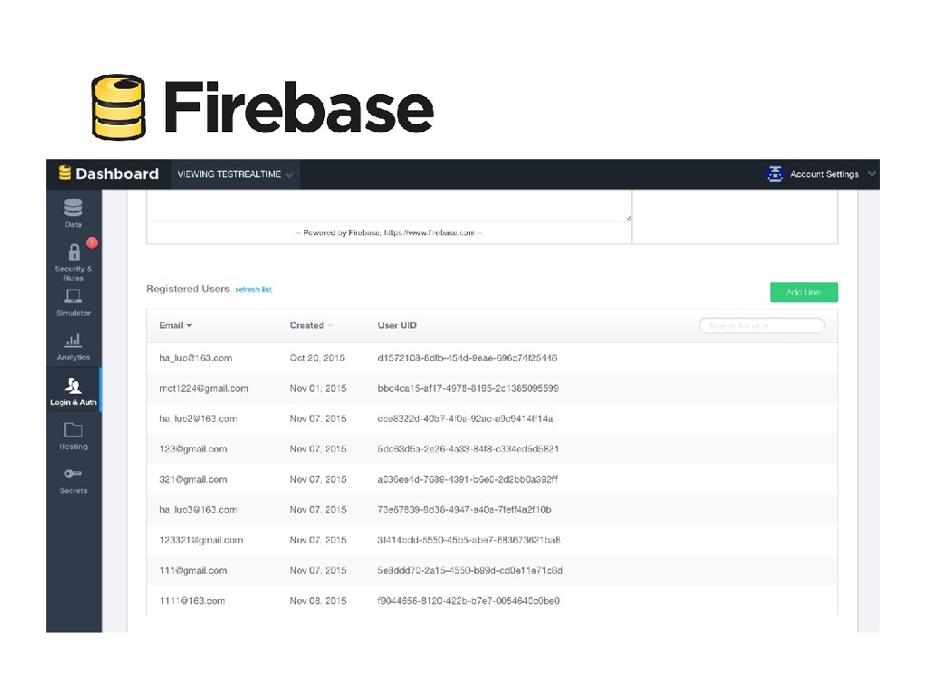
Task: Click the User UID column header
Action: tap(397, 326)
